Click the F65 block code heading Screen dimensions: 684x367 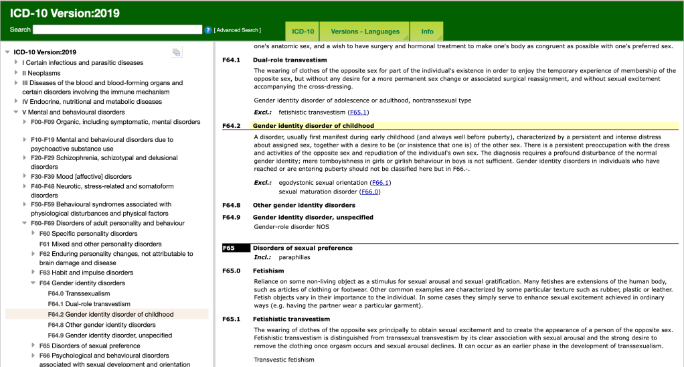click(228, 248)
